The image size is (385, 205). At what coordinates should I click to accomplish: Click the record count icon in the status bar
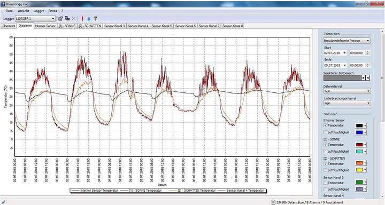coord(274,202)
